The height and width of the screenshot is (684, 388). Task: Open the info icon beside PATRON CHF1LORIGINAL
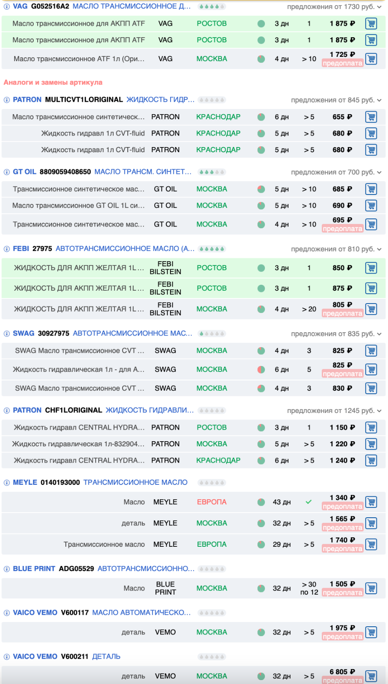point(7,411)
